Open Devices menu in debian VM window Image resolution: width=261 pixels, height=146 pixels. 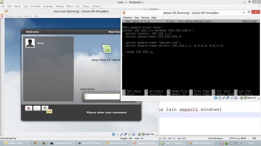tap(145, 17)
